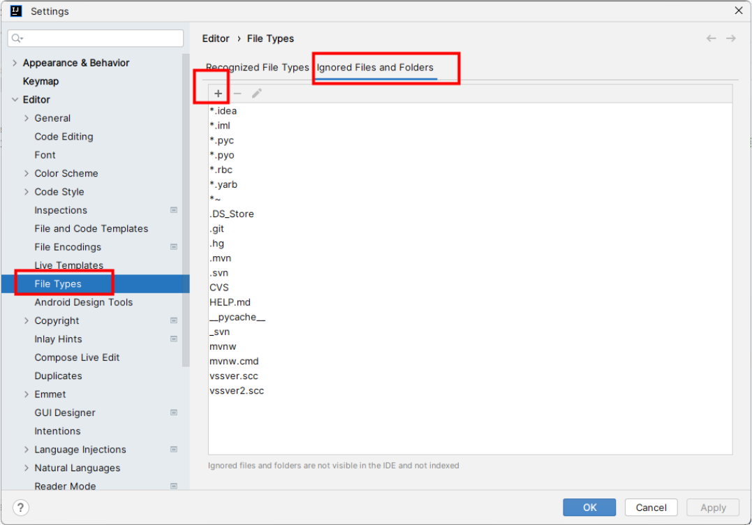The image size is (752, 525).
Task: Click the plus icon to add ignored pattern
Action: click(x=219, y=94)
